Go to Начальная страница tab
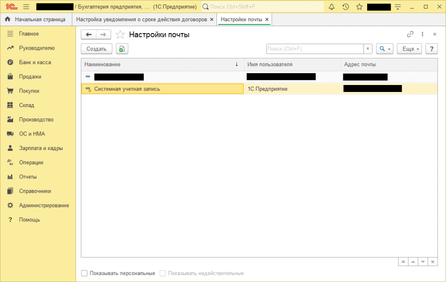 36,19
